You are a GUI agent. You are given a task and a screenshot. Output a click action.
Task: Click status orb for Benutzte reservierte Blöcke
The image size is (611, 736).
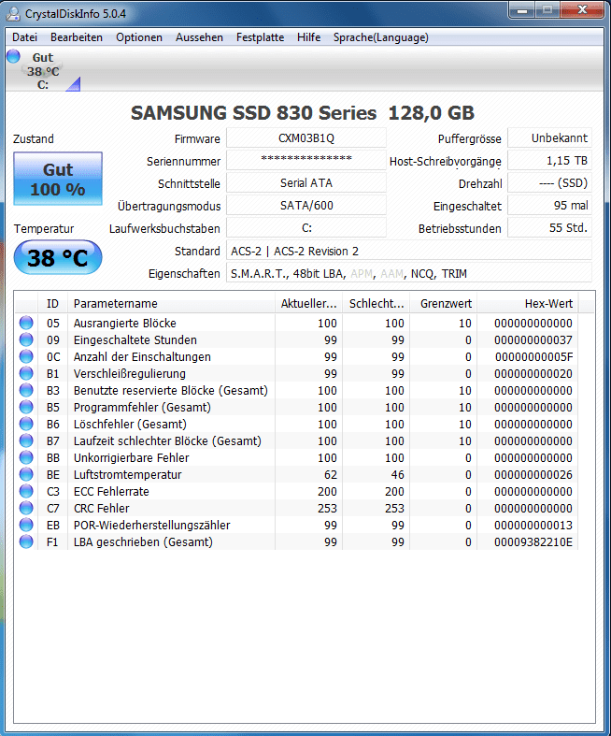tap(26, 390)
